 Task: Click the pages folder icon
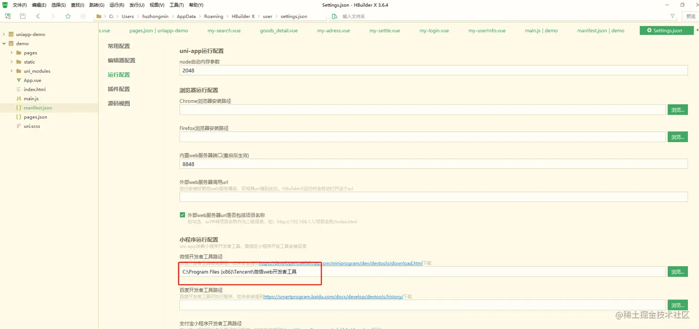18,53
